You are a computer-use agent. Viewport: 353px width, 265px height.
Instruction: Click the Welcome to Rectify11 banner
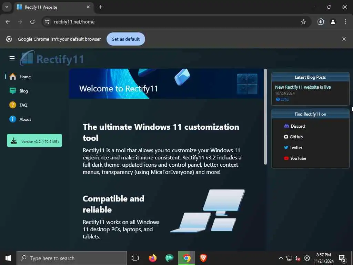166,84
